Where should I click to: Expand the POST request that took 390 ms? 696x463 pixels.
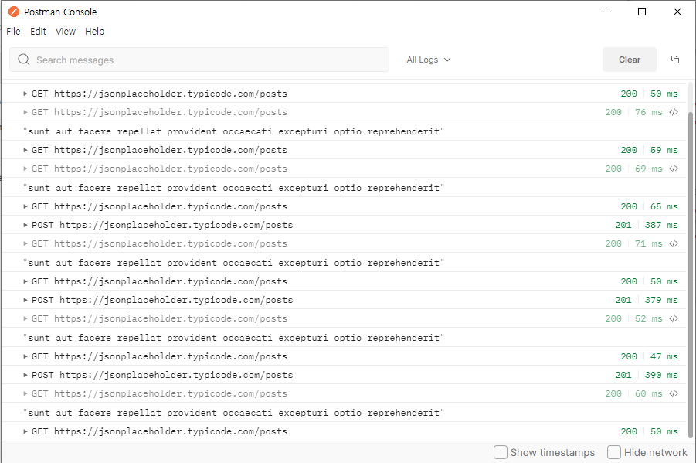pos(25,376)
